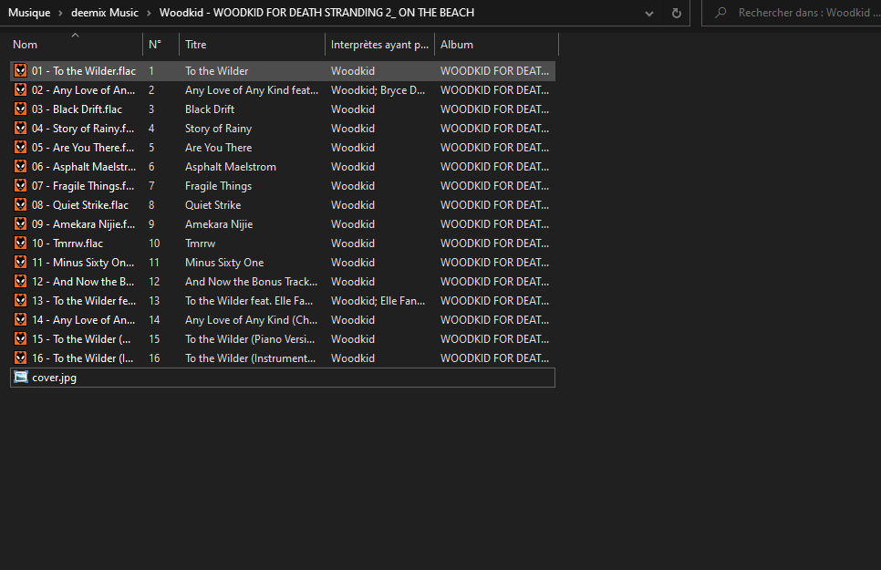Sort by Interprètes ayant participé column
Screen dimensions: 881x570
[x=379, y=45]
